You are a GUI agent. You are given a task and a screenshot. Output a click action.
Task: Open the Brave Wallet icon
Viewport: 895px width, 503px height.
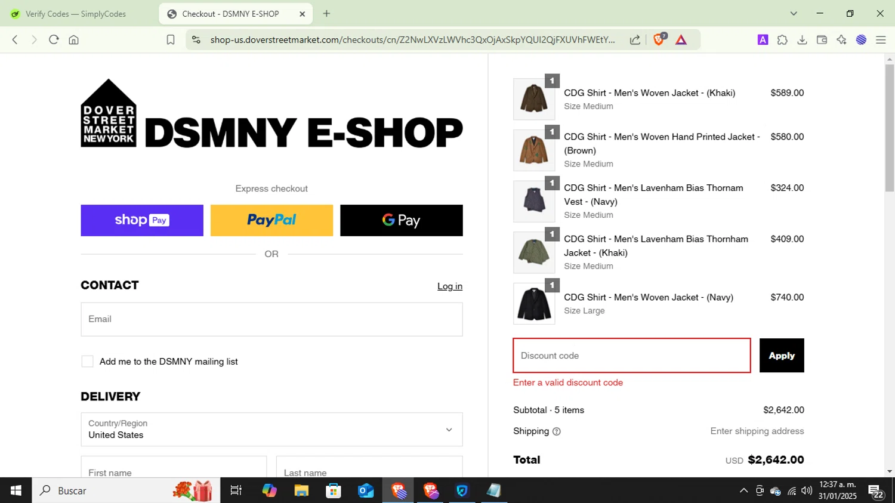(822, 40)
